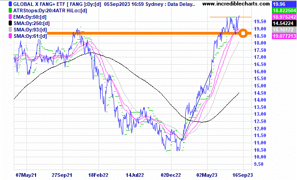Viewport: 297px width, 180px height.
Task: Click the 02Dec22 date label
Action: pos(171,175)
